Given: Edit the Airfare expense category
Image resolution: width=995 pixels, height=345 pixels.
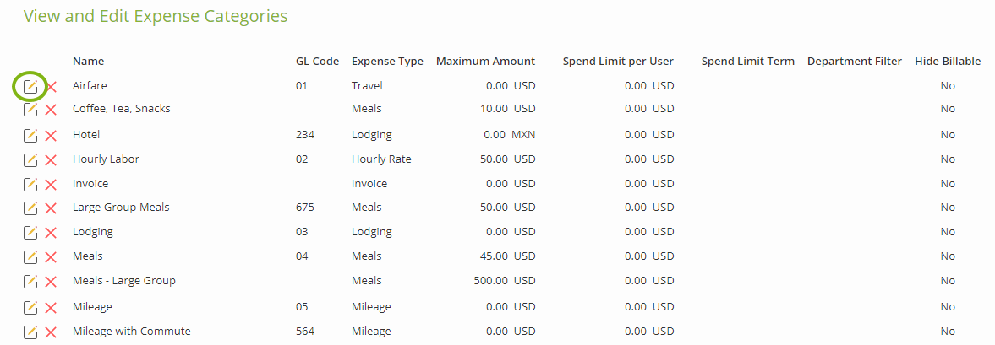Looking at the screenshot, I should click(30, 87).
